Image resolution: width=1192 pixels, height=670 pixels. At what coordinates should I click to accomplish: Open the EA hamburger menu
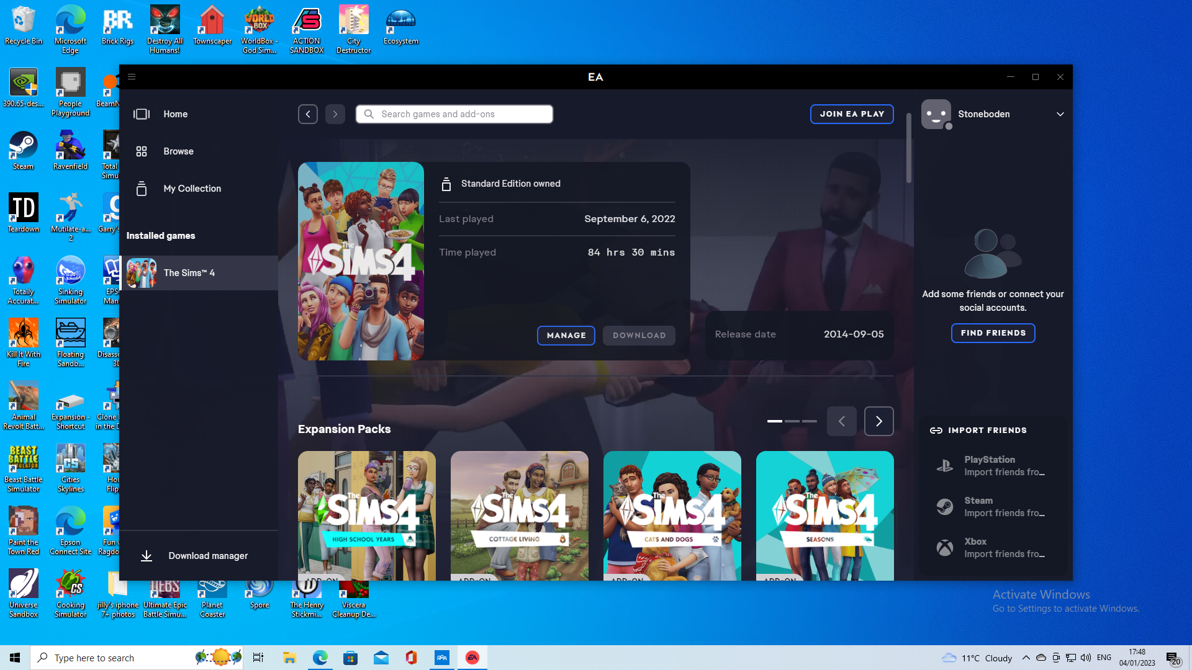[132, 77]
